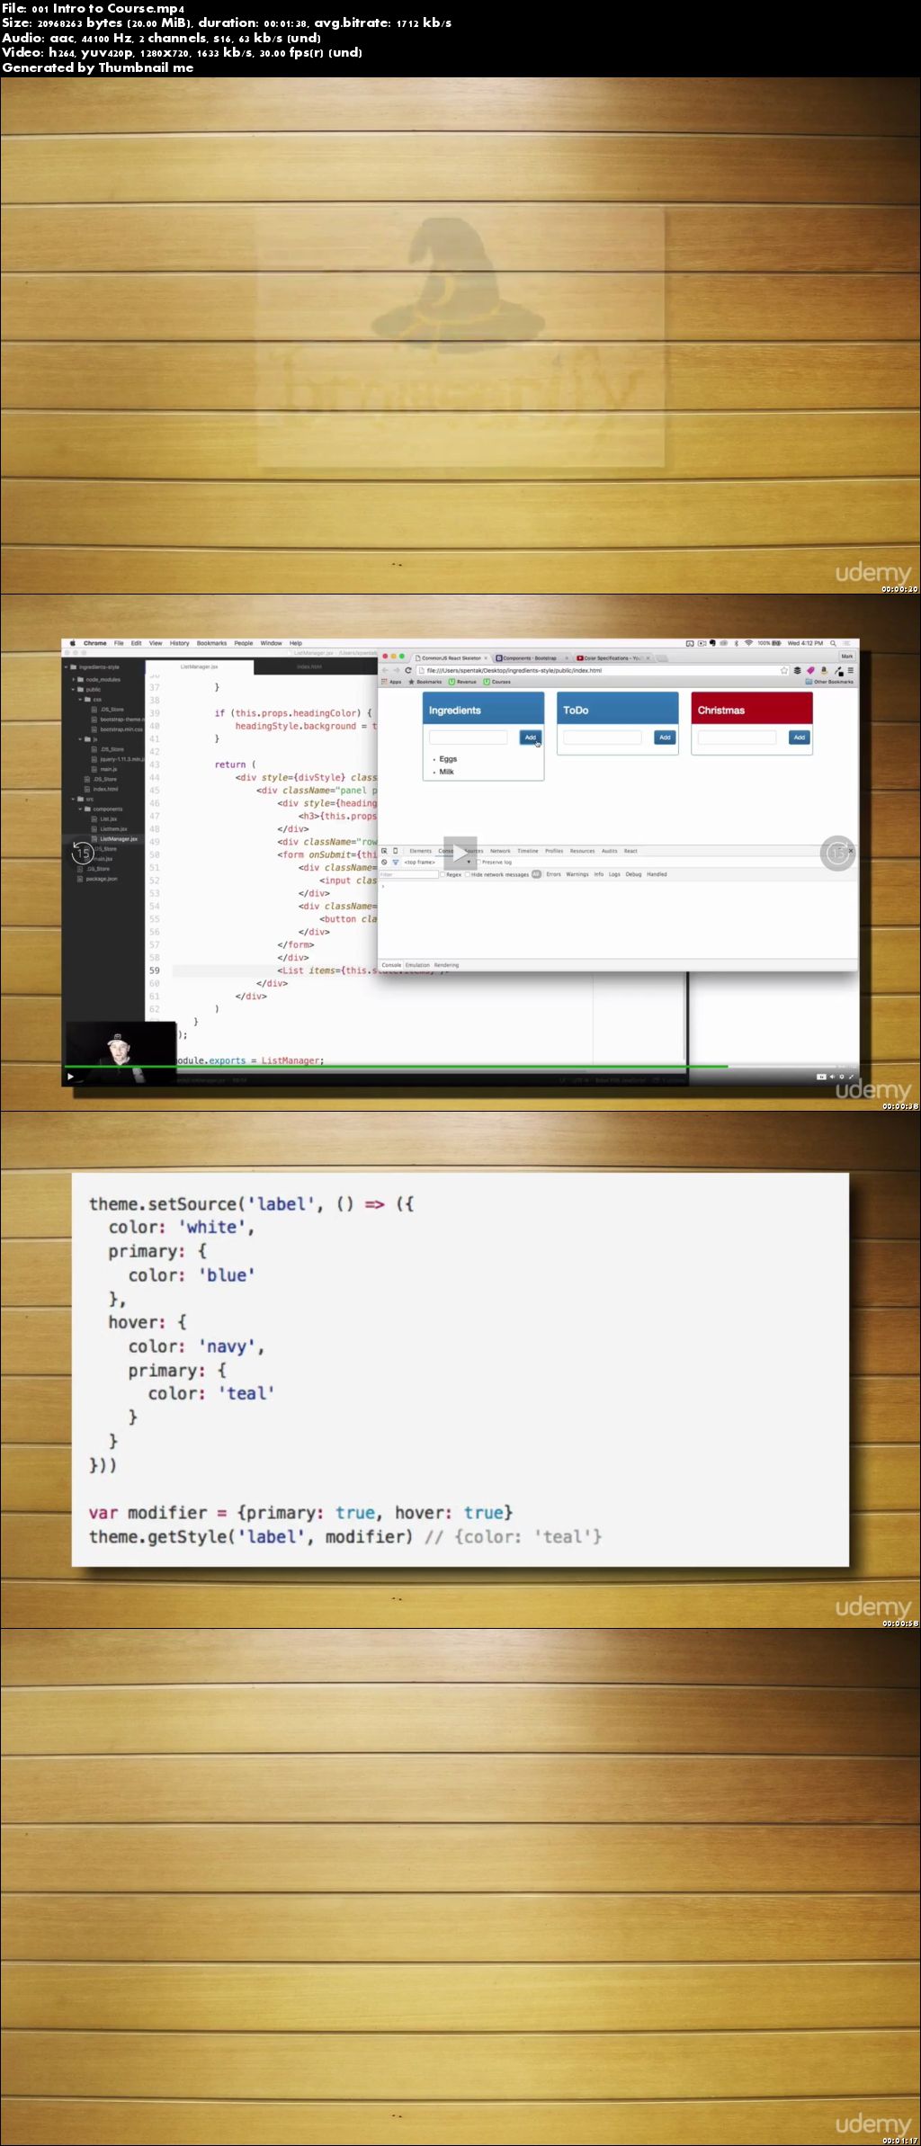The image size is (921, 2146).
Task: Toggle captions button in video player
Action: 820,1076
